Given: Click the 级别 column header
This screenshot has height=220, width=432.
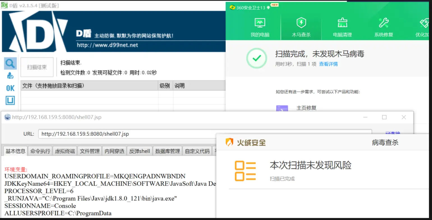Looking at the screenshot, I should (165, 86).
